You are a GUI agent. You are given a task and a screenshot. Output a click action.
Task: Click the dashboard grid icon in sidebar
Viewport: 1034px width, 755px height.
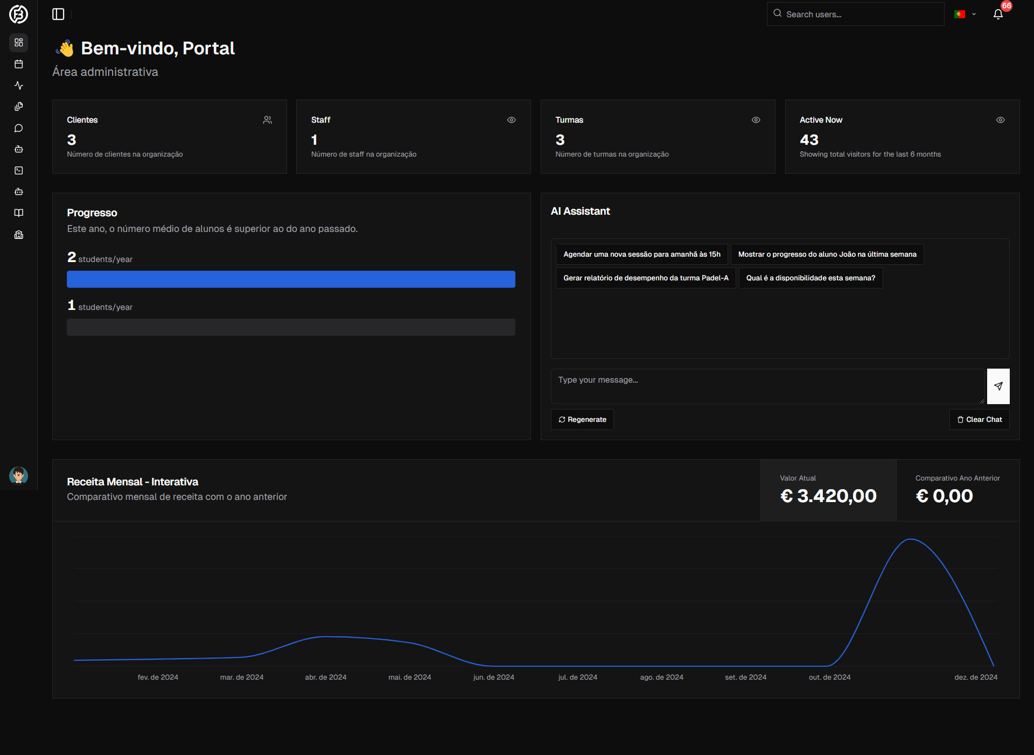click(20, 42)
